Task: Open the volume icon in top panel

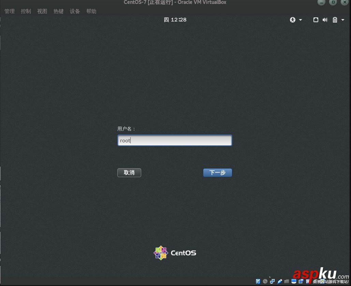Action: tap(325, 20)
